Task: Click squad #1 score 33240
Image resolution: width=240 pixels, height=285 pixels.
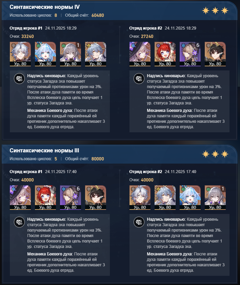Action: pyautogui.click(x=27, y=36)
